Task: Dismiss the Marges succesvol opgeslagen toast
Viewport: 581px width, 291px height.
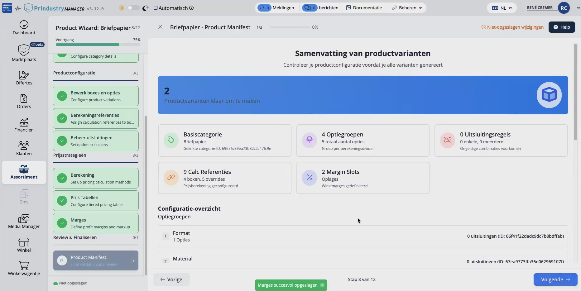Action: coord(322,285)
